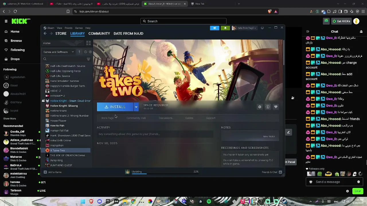Viewport: 367px width, 206px height.
Task: Switch to the New Tab browser tab
Action: click(200, 4)
